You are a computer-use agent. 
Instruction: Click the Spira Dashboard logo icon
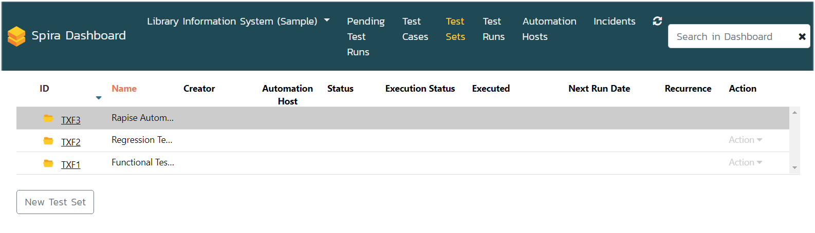tap(16, 36)
